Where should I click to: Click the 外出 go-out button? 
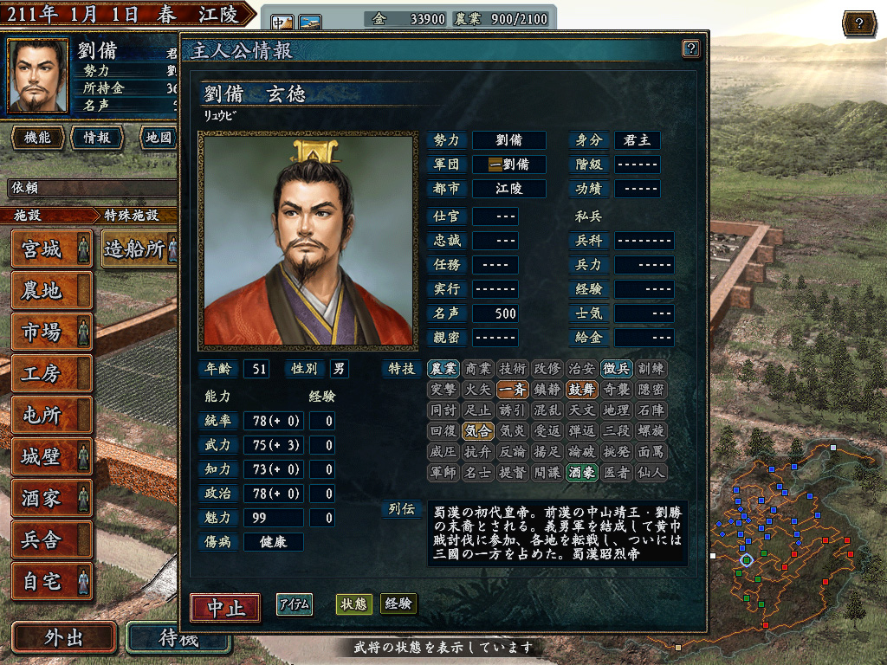point(64,637)
